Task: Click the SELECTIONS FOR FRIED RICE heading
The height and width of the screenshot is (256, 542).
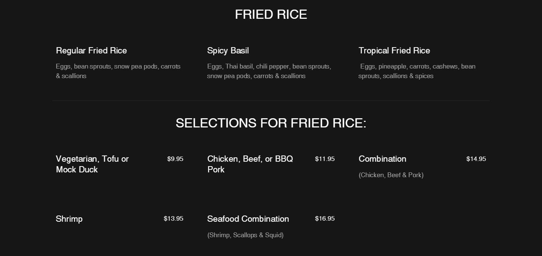Action: click(x=271, y=123)
